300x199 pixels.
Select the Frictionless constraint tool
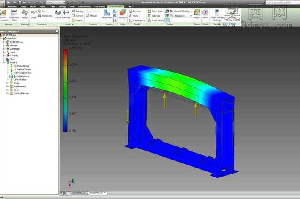[45, 16]
